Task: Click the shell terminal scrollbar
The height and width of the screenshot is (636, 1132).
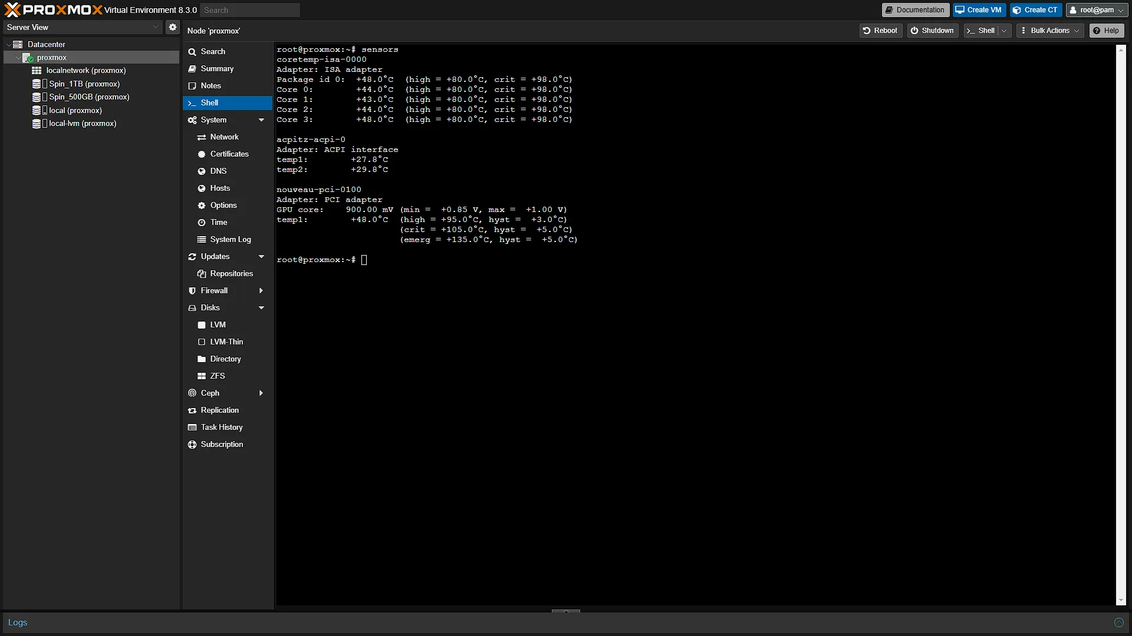Action: (1121, 325)
